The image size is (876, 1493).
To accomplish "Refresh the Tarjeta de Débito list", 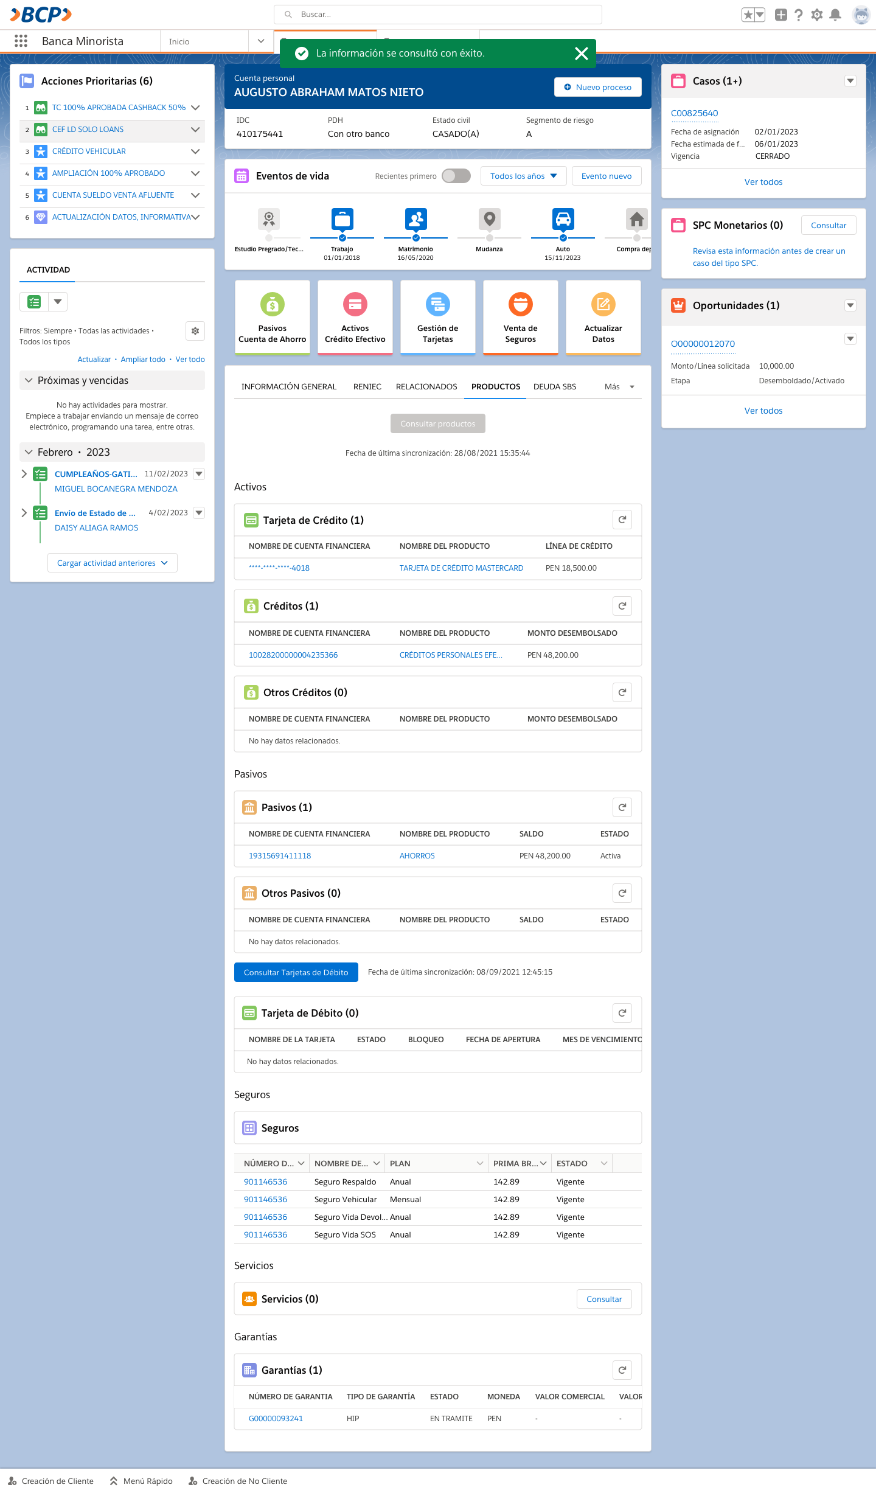I will (x=622, y=1013).
